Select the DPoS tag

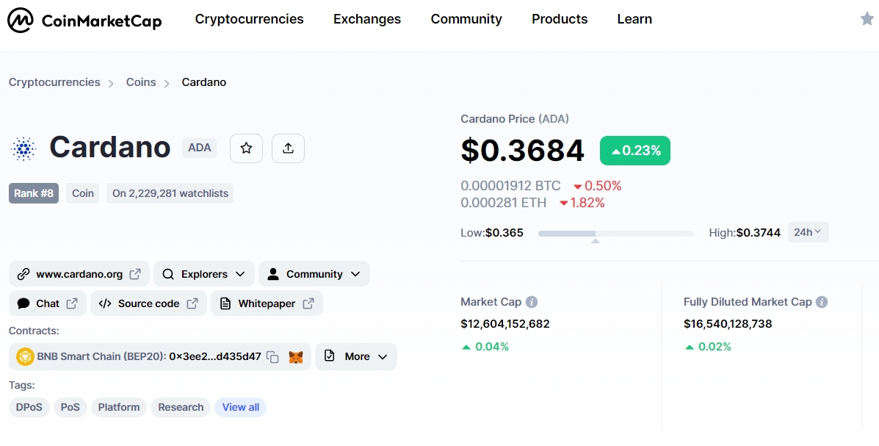pos(29,407)
